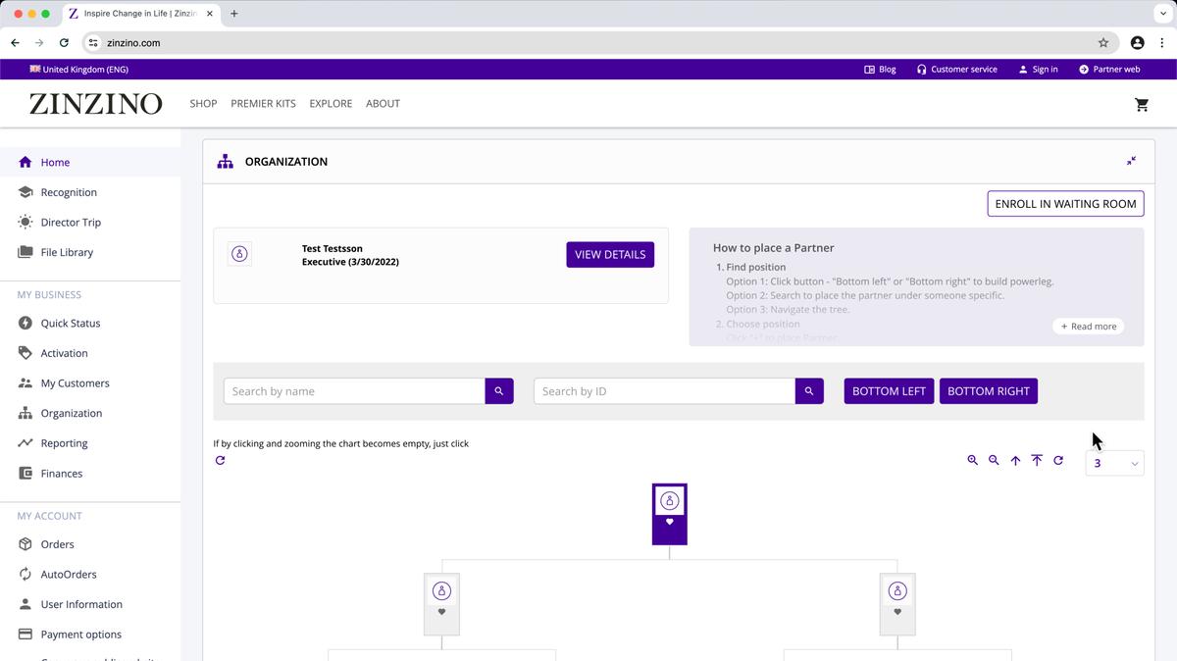Zoom out of the organization chart
The image size is (1177, 661).
point(994,460)
